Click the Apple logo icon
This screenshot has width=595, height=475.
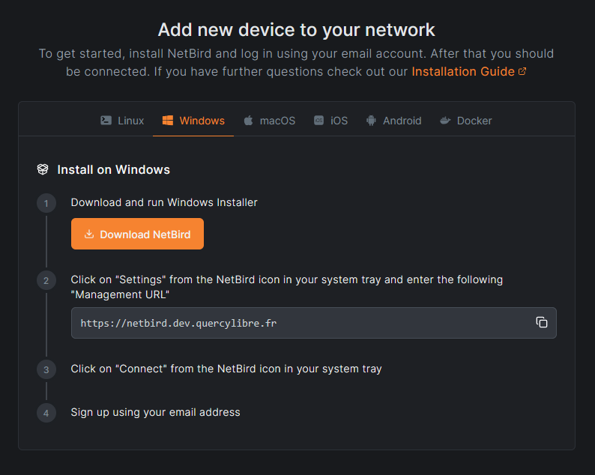(248, 121)
